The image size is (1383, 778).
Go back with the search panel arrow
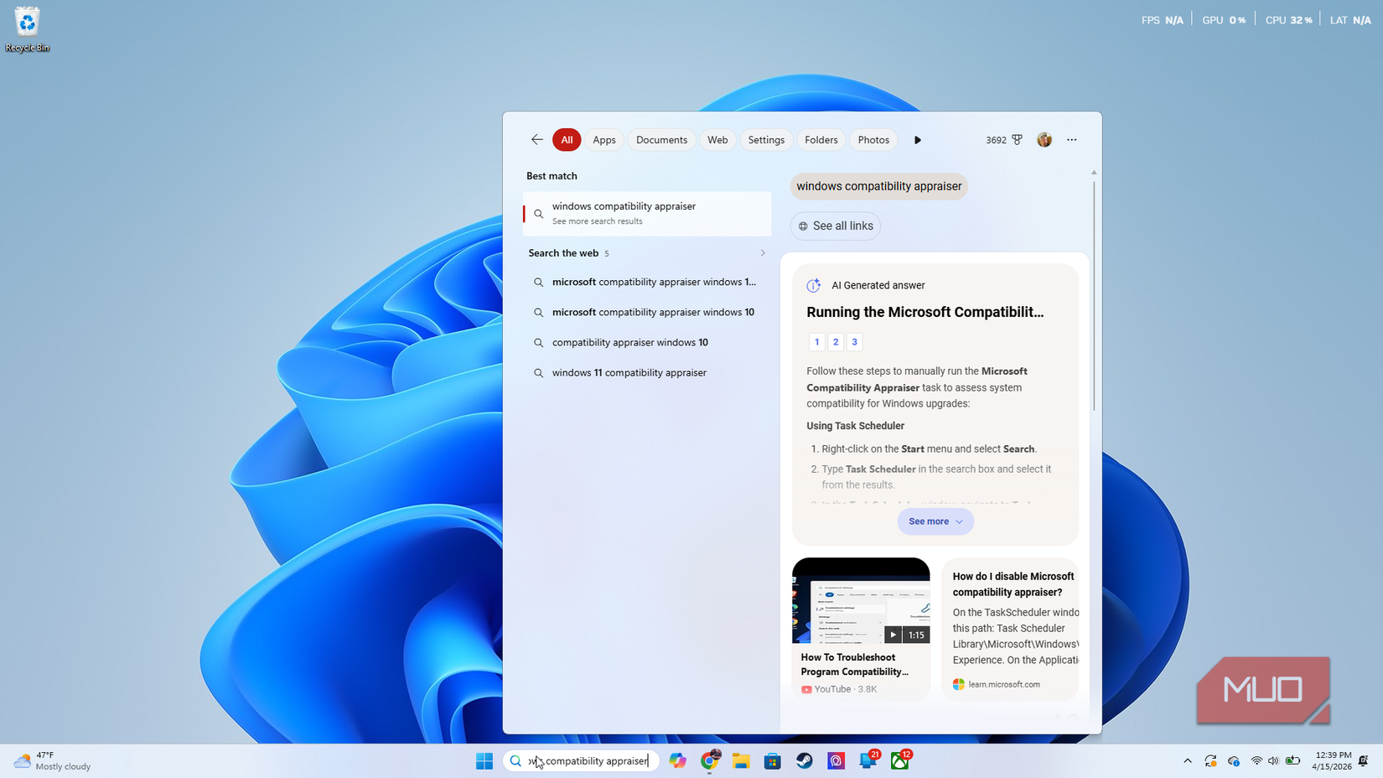click(536, 139)
